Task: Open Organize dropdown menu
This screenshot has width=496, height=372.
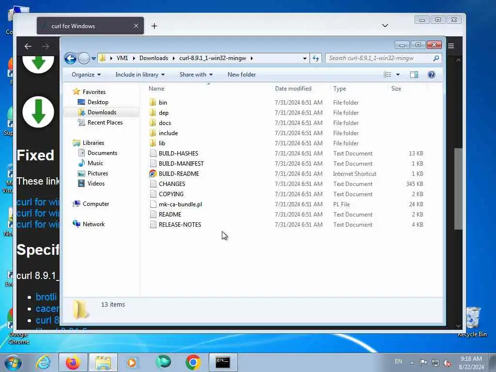Action: tap(86, 75)
